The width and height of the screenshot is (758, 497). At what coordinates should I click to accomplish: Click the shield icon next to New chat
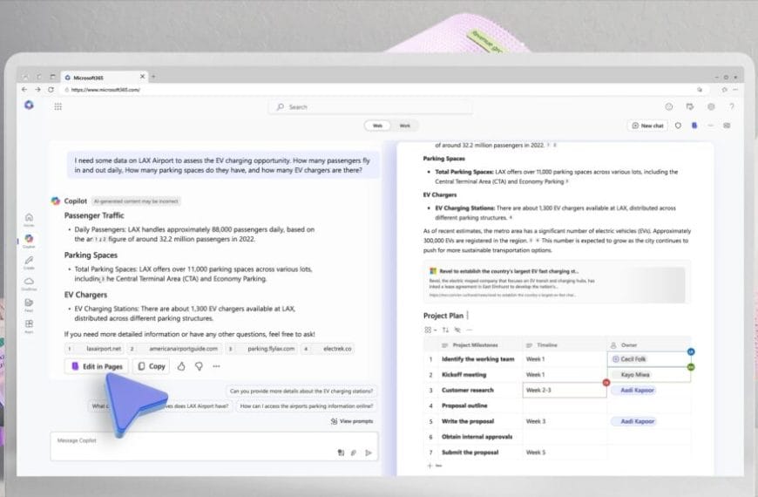[678, 126]
